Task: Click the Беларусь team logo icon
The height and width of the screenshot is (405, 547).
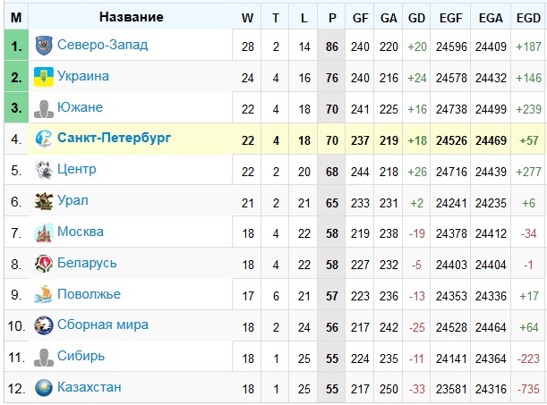Action: [44, 264]
